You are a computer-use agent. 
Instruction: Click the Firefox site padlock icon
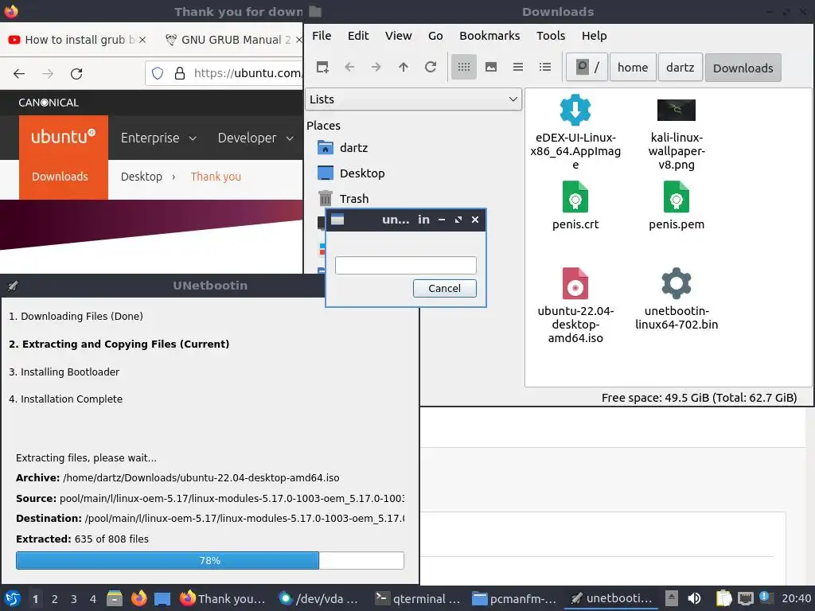point(180,73)
